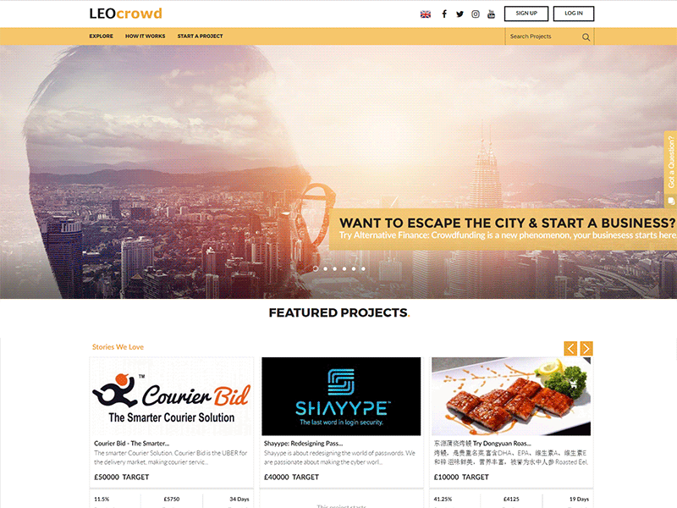Open the YouTube social icon

491,14
